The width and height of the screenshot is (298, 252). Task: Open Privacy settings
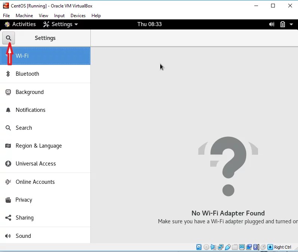coord(45,200)
